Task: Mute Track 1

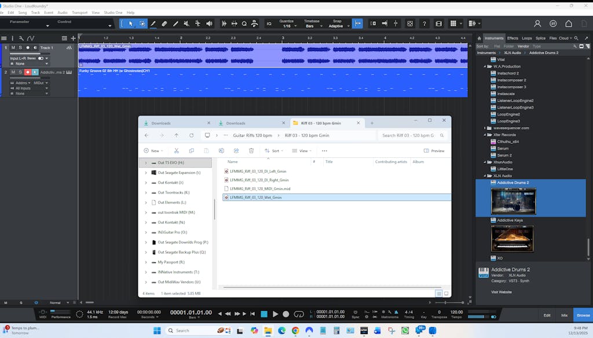Action: pos(13,47)
